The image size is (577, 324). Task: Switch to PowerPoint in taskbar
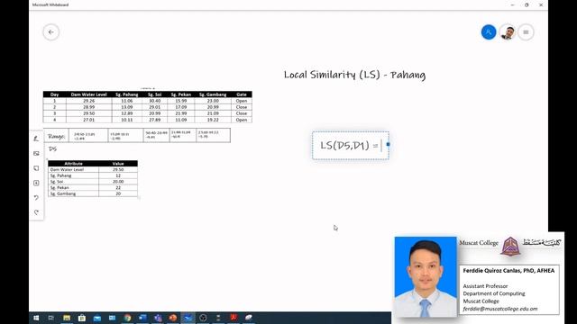pos(173,318)
